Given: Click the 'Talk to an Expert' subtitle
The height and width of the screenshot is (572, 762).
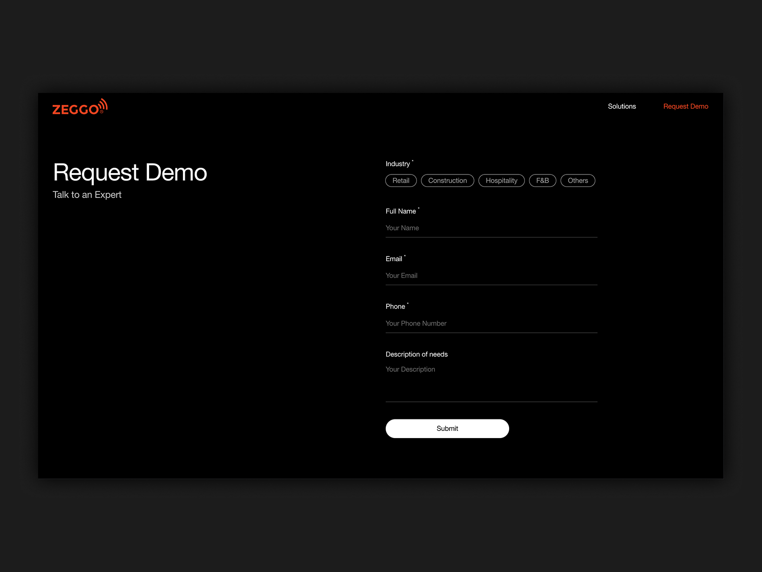Looking at the screenshot, I should (x=87, y=195).
